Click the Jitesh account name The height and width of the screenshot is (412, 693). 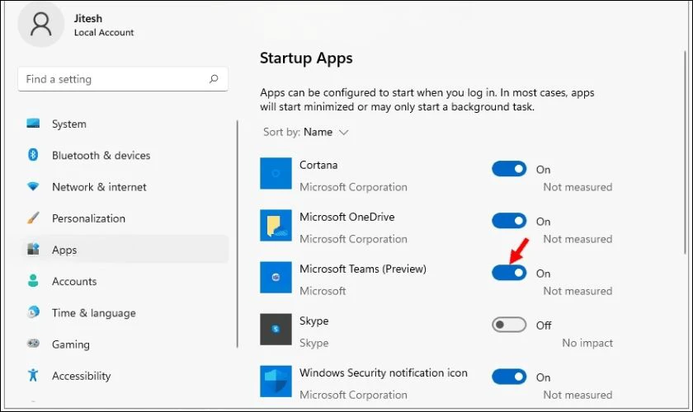point(88,18)
